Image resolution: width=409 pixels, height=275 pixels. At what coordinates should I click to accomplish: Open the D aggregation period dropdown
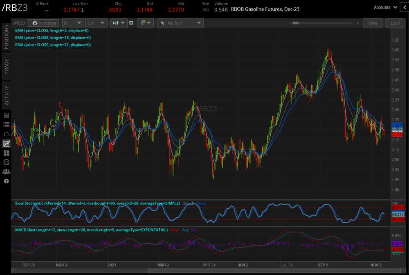[x=74, y=23]
